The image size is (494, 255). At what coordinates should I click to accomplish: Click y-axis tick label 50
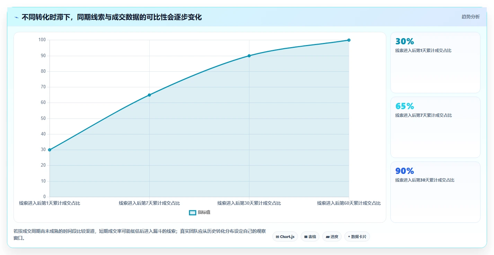(x=43, y=118)
